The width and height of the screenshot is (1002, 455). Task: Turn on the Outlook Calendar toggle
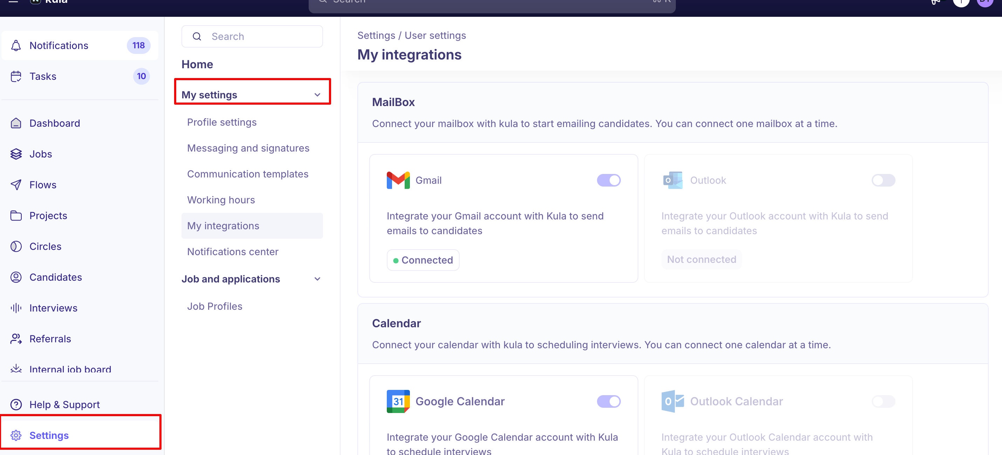883,401
